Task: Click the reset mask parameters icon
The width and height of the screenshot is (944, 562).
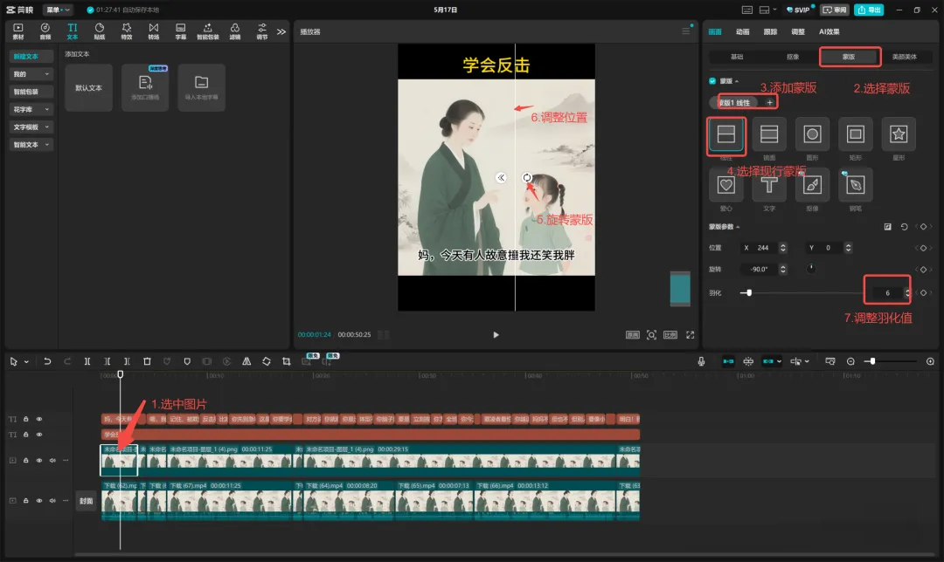Action: pyautogui.click(x=905, y=227)
